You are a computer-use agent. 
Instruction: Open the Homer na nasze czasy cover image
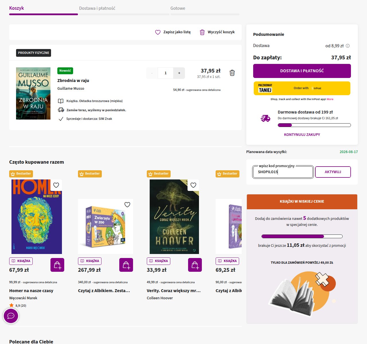(x=37, y=217)
